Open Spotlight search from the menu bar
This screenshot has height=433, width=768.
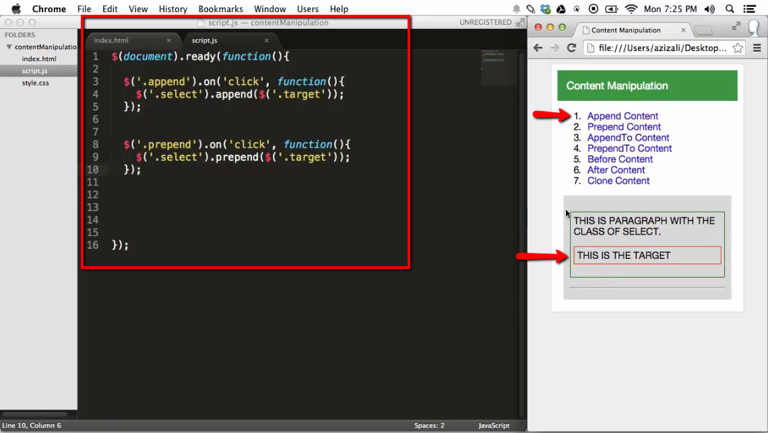click(729, 9)
